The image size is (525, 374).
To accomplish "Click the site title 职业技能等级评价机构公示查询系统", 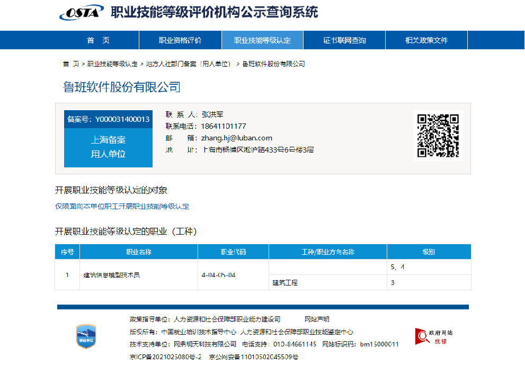I will (214, 12).
